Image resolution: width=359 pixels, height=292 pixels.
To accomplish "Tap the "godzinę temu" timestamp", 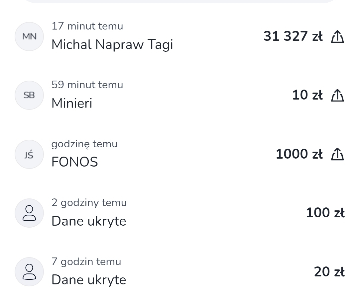I will (84, 144).
